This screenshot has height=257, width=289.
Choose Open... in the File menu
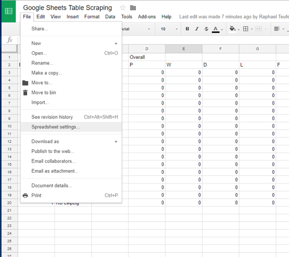click(x=71, y=53)
